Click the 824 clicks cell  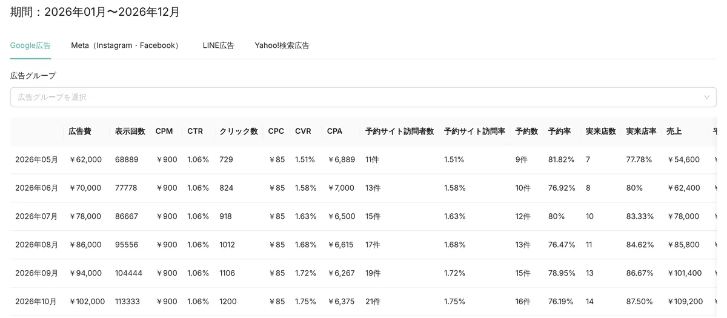coord(227,188)
